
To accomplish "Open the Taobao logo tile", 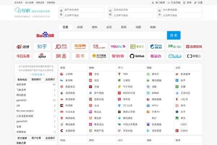I will (x=80, y=47).
